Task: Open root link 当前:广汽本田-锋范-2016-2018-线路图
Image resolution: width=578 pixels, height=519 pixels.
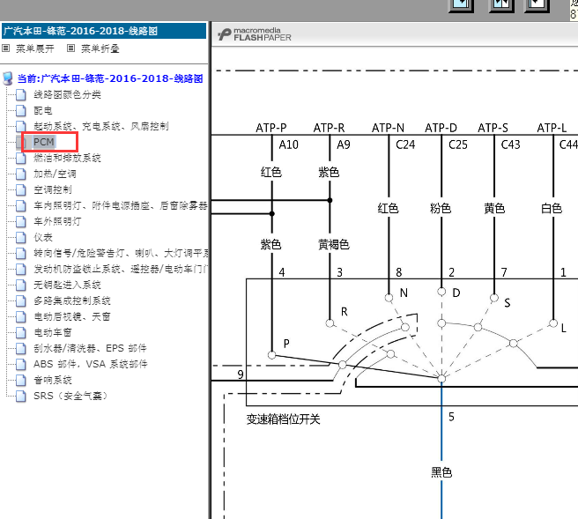Action: 110,78
